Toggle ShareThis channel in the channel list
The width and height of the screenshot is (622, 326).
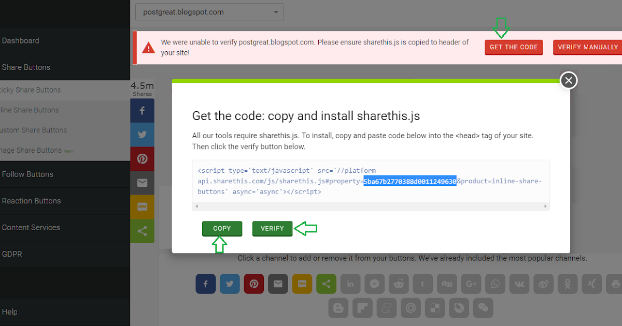(326, 284)
